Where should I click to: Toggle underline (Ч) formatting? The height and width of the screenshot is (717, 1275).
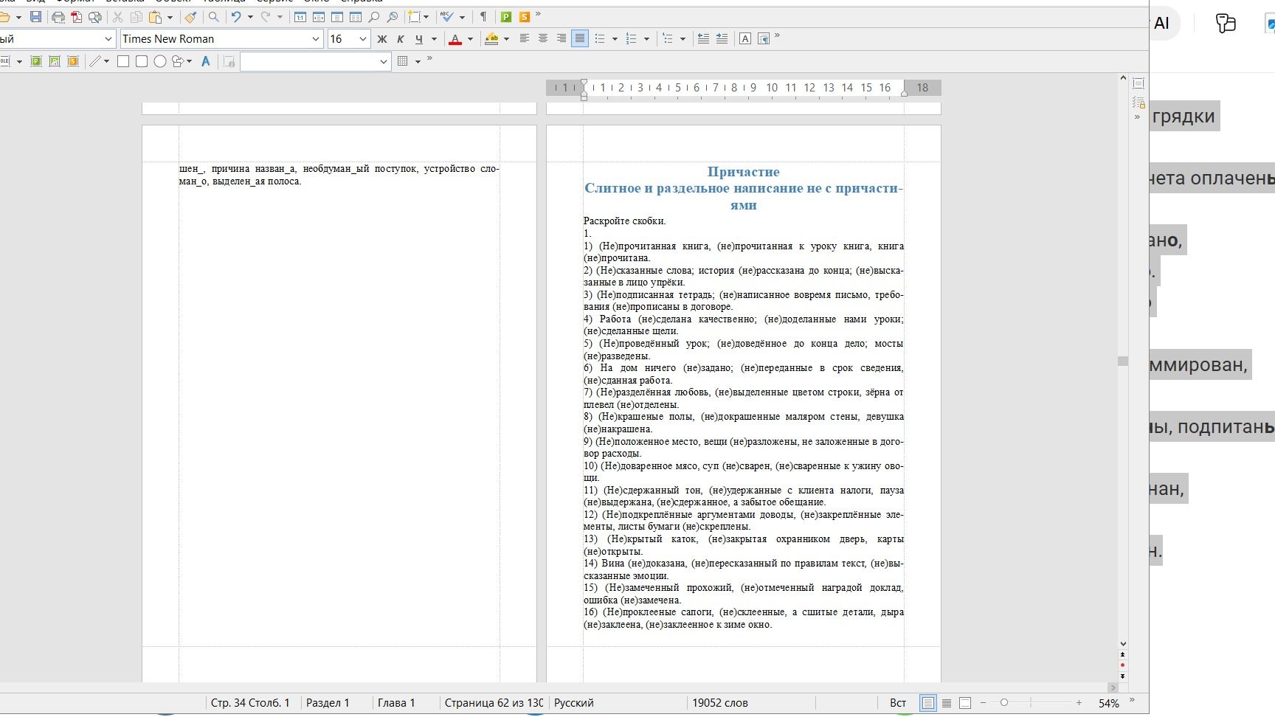point(419,38)
